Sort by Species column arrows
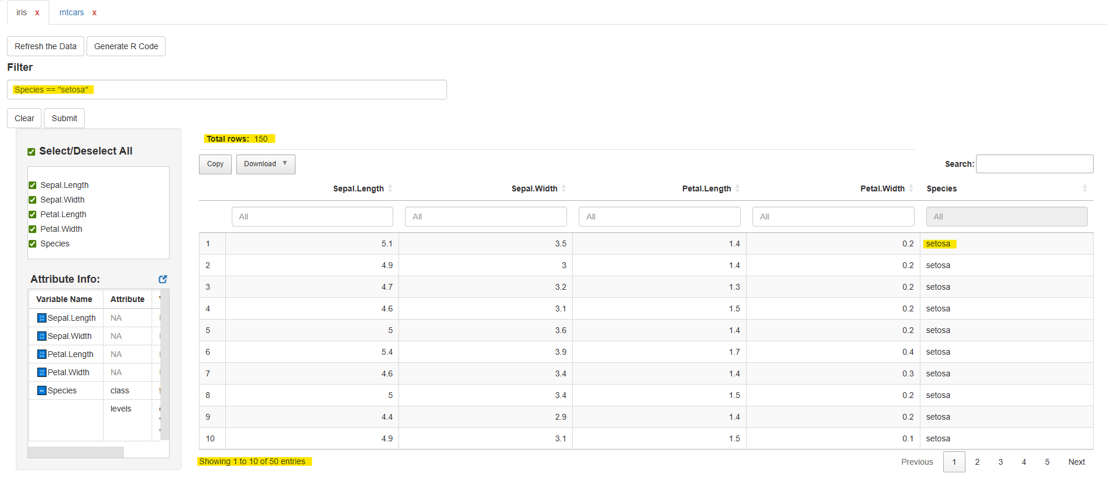Screen dimensions: 1110x487 [x=1084, y=188]
